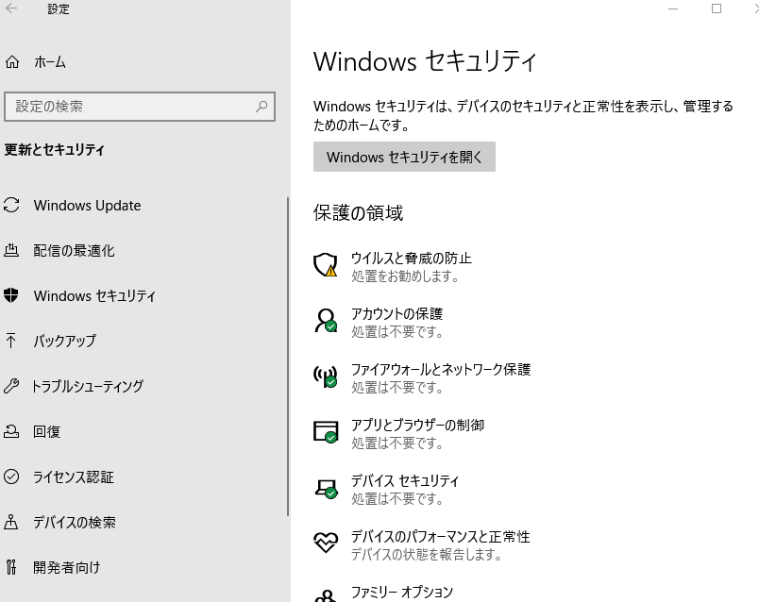
Task: Open デバイスのパフォーマンスと正常性 link
Action: 441,536
